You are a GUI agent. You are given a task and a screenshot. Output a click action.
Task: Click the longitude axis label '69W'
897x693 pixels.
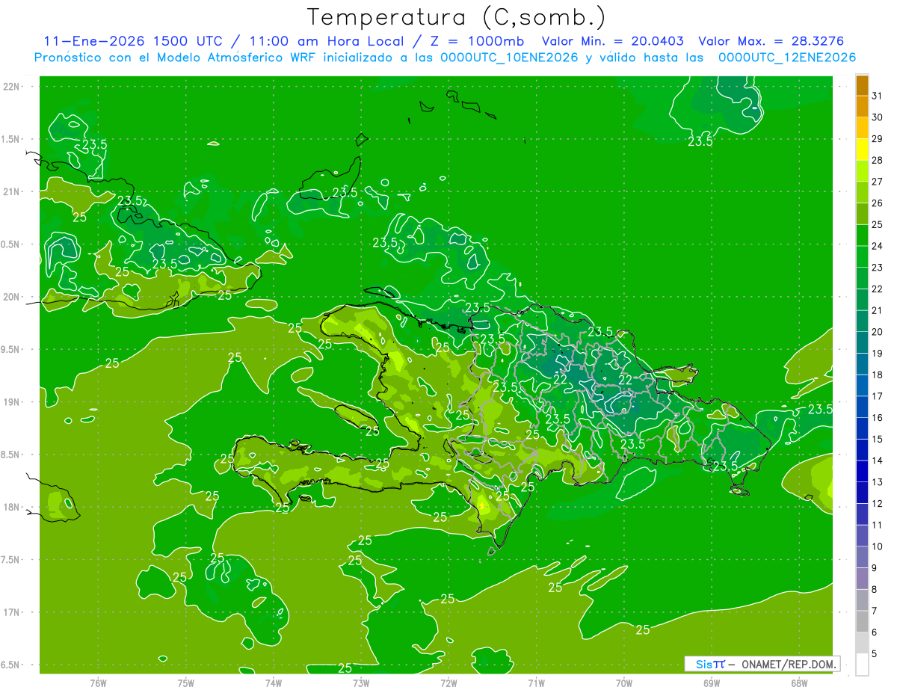coord(712,683)
